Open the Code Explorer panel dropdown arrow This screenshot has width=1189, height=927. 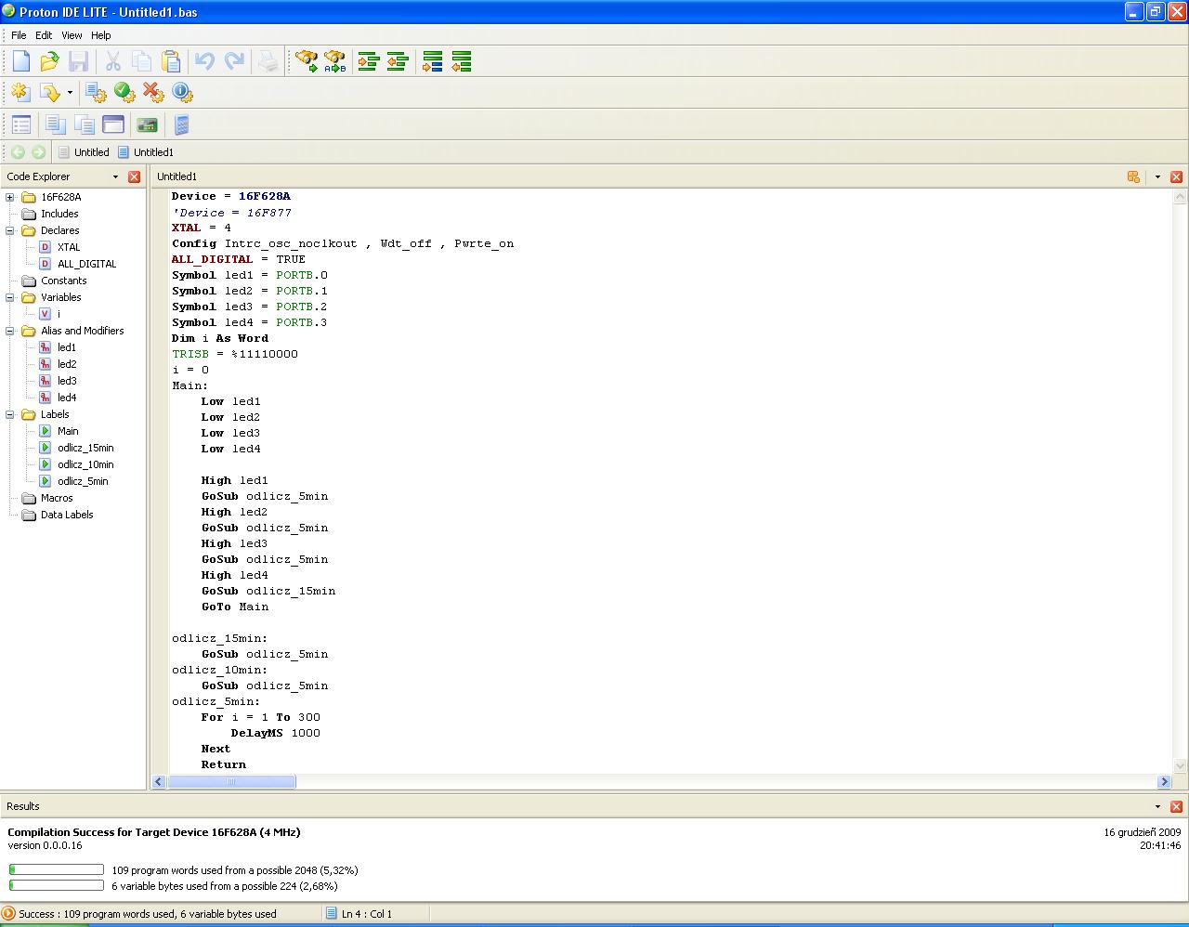pos(115,176)
